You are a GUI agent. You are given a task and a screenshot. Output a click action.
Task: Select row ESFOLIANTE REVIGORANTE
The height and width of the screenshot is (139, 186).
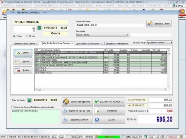101,57
